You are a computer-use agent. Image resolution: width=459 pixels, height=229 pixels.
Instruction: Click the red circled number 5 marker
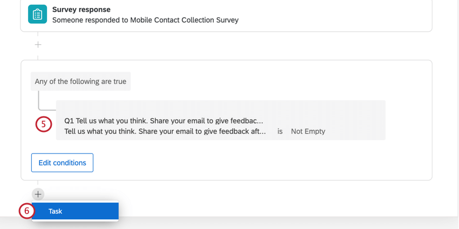[44, 124]
